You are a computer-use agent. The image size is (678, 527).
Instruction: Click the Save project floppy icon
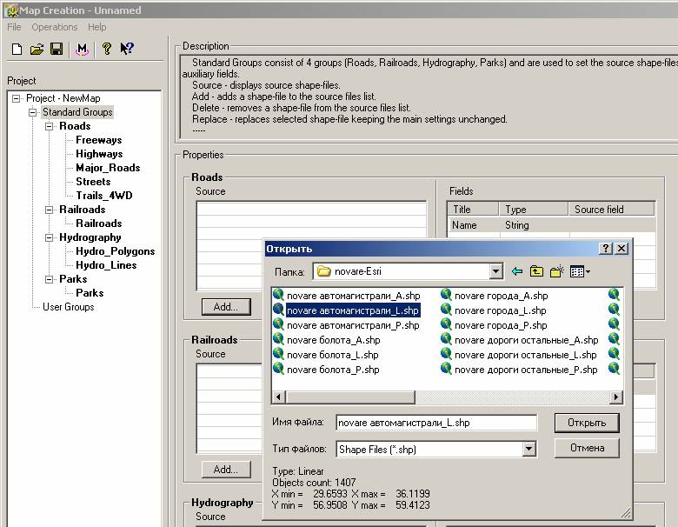click(x=56, y=49)
